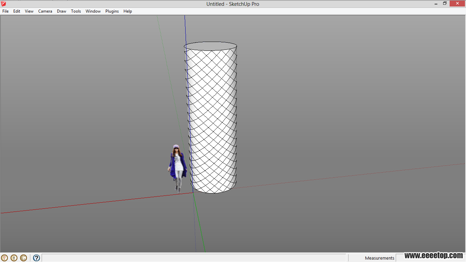Select the woman figure in purple coat
Image resolution: width=466 pixels, height=262 pixels.
pos(177,169)
